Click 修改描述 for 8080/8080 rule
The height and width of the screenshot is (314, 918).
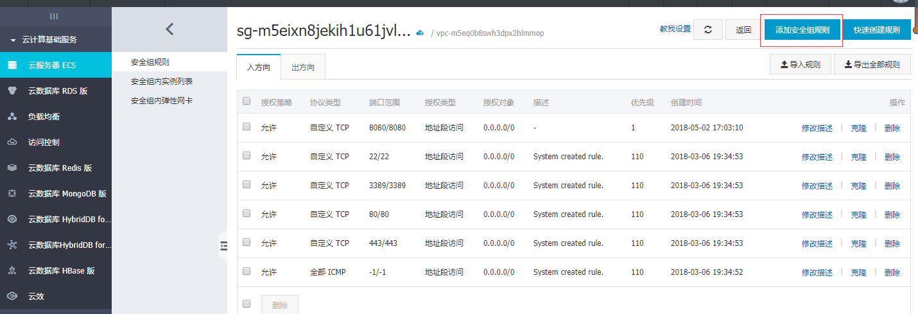pyautogui.click(x=817, y=128)
